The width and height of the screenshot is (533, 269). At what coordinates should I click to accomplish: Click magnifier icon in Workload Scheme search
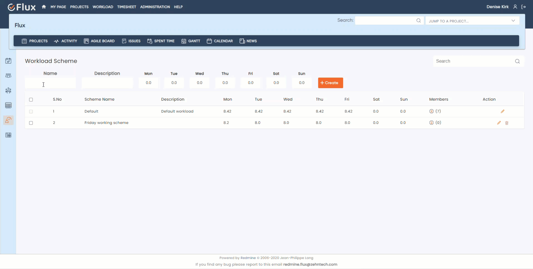517,61
